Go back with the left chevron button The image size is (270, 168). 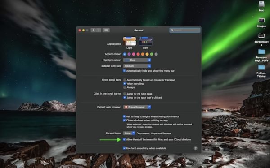pos(93,30)
